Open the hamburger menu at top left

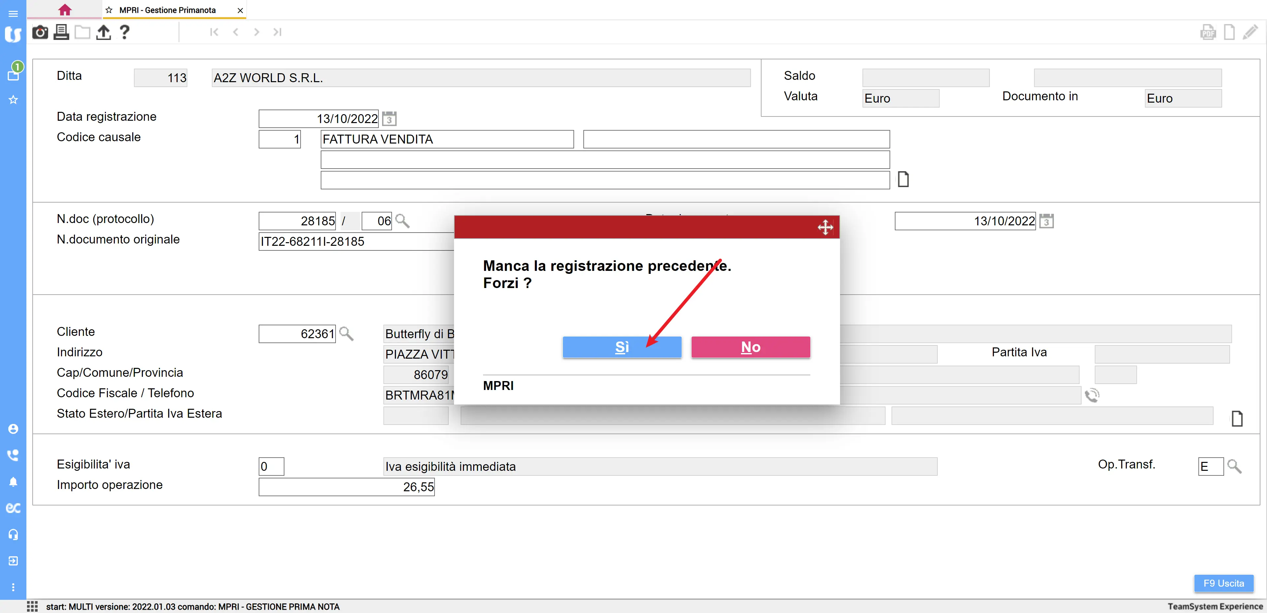[x=13, y=13]
